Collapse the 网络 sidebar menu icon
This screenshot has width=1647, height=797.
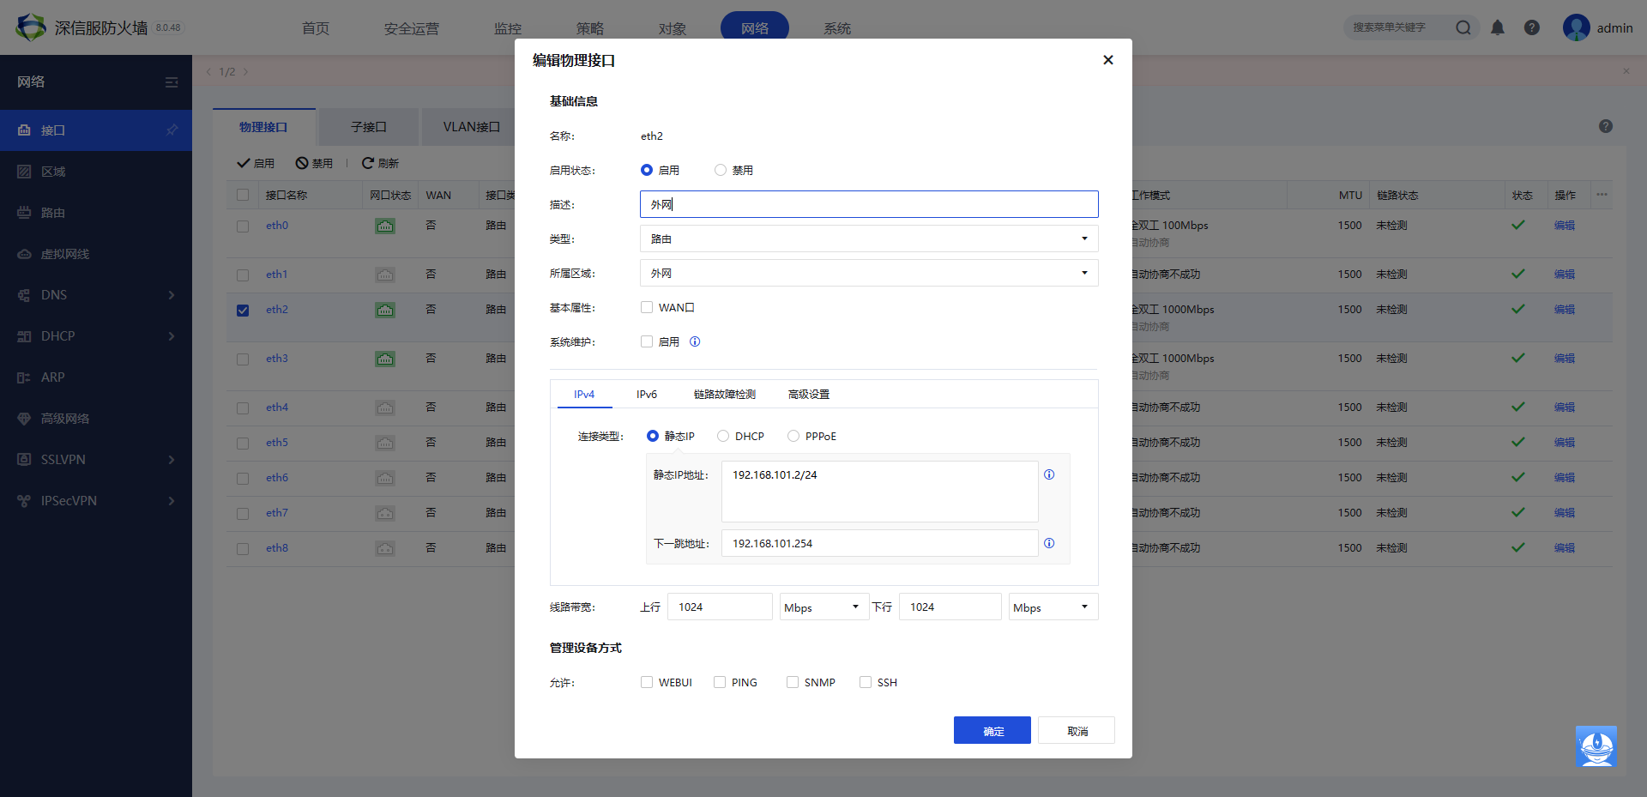click(172, 82)
